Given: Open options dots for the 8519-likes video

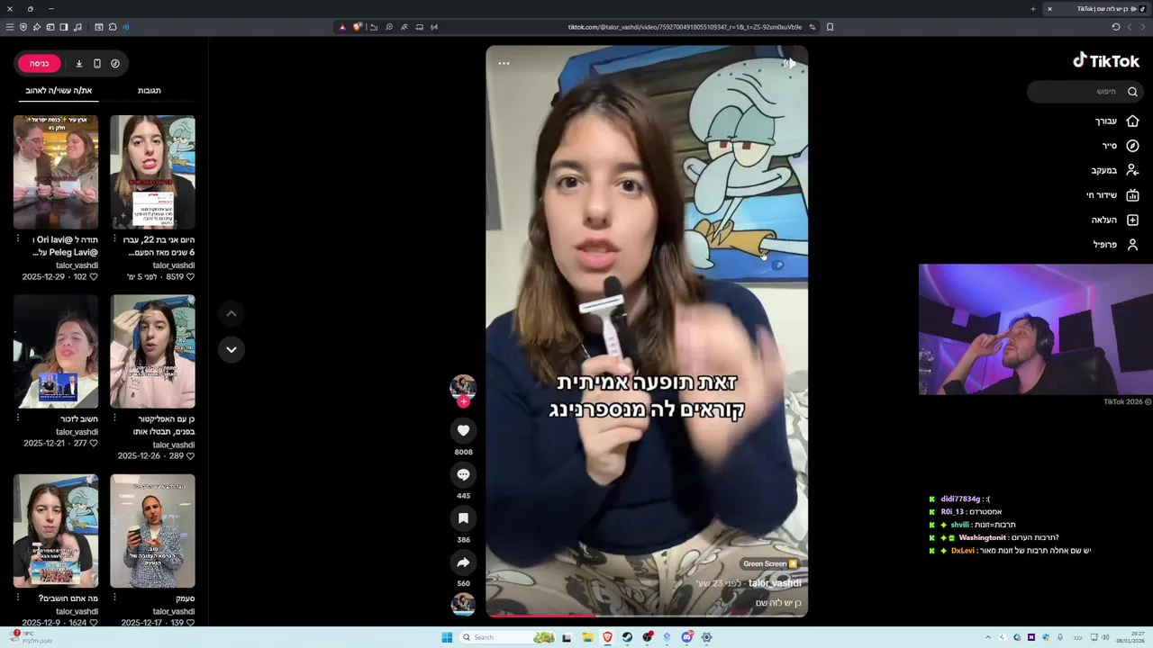Looking at the screenshot, I should (x=114, y=239).
